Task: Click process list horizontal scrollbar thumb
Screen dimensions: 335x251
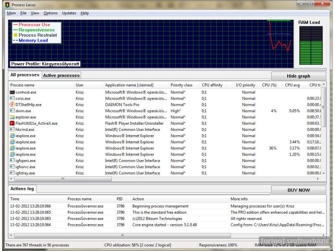Action: (x=63, y=179)
